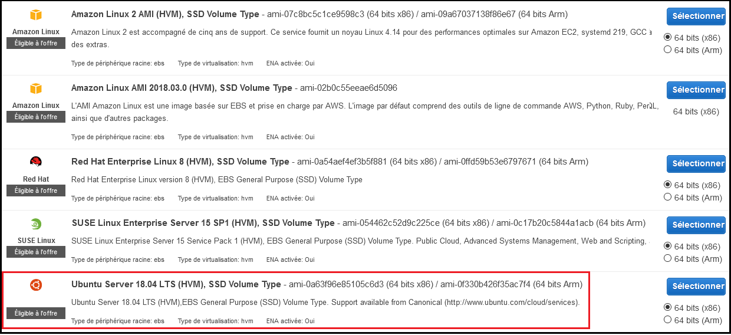Screen dimensions: 731x335
Task: Click AMI ID ami-02b0c55eeae6d5096
Action: [x=348, y=88]
